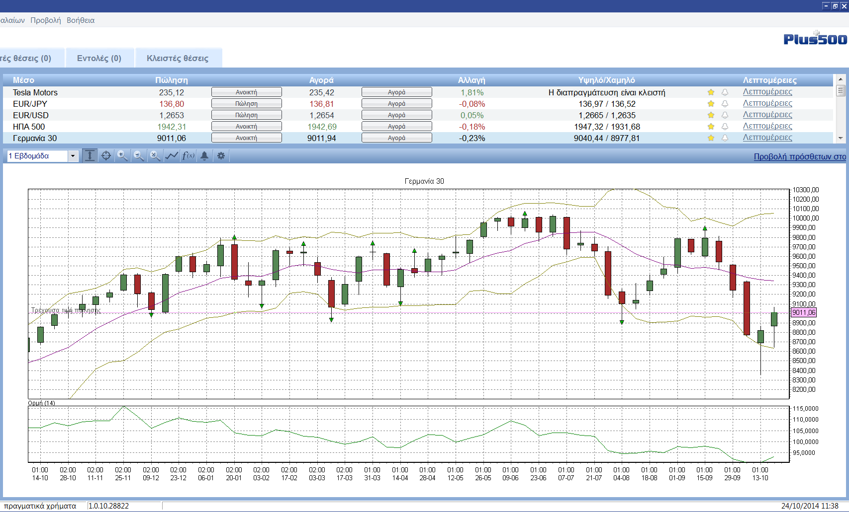The image size is (849, 512).
Task: Open the Βοήθεια menu
Action: (81, 20)
